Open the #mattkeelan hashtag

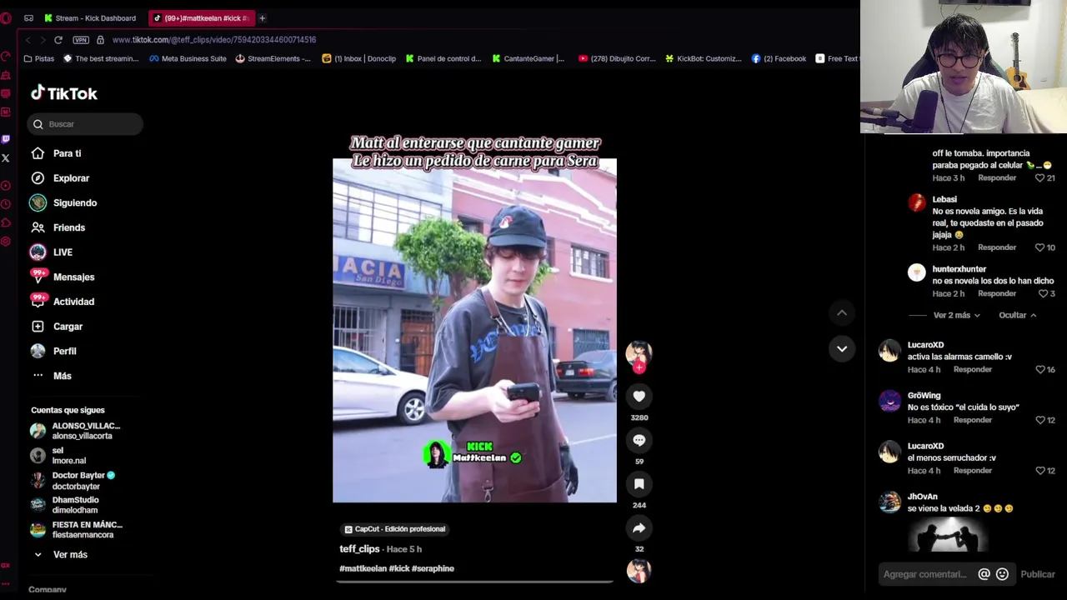click(x=363, y=568)
